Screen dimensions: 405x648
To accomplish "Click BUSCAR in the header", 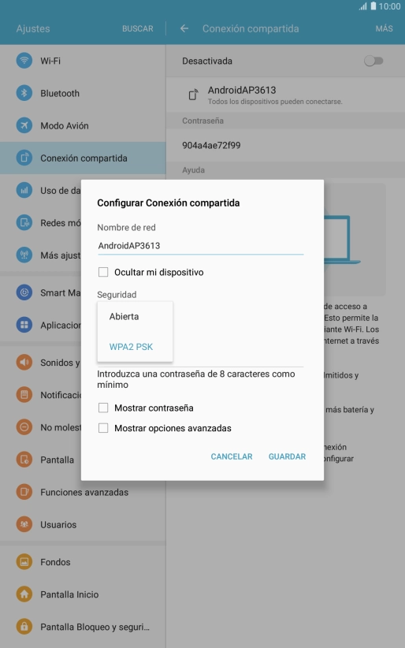I will click(138, 28).
